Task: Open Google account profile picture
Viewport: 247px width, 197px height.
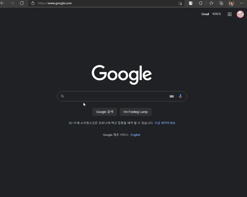Action: point(240,14)
